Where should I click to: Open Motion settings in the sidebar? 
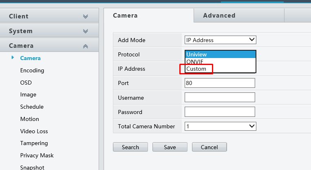coord(30,119)
